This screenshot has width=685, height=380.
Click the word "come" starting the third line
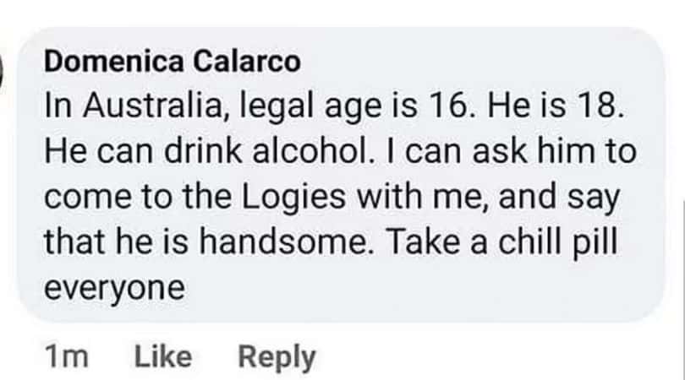[81, 197]
